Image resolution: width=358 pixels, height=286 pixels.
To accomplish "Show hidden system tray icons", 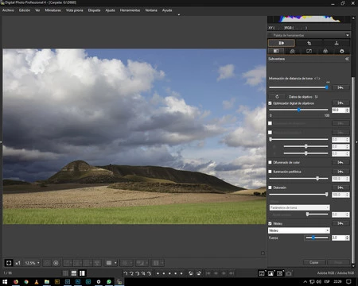I will click(305, 282).
